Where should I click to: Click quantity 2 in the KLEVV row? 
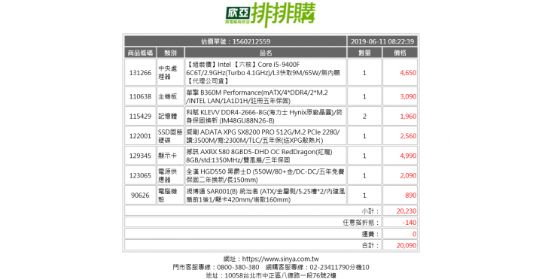tap(364, 117)
